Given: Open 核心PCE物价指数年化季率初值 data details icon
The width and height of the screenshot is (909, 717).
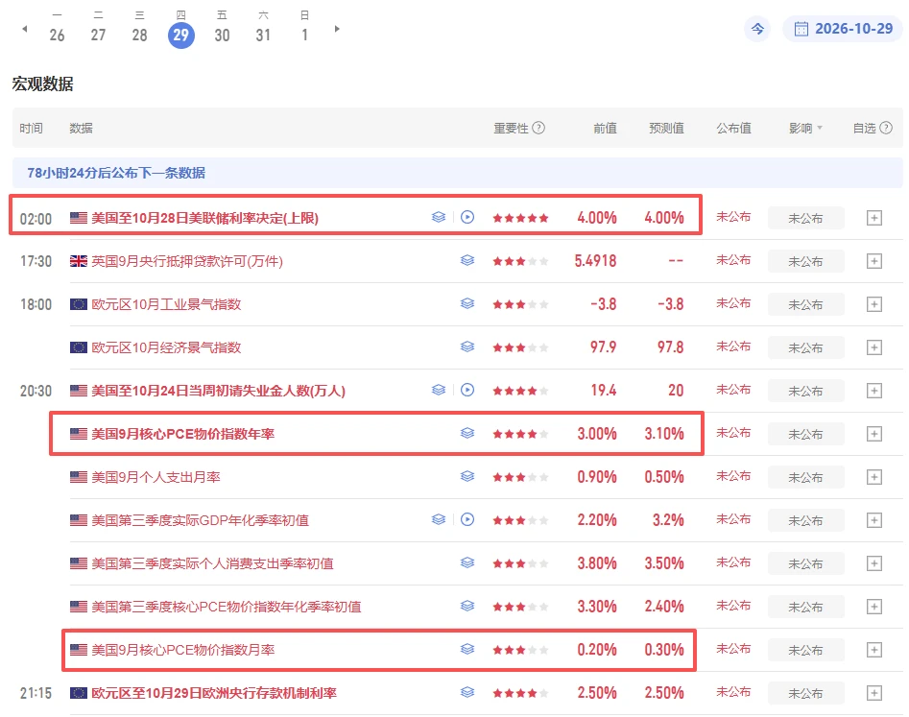Looking at the screenshot, I should click(x=467, y=607).
